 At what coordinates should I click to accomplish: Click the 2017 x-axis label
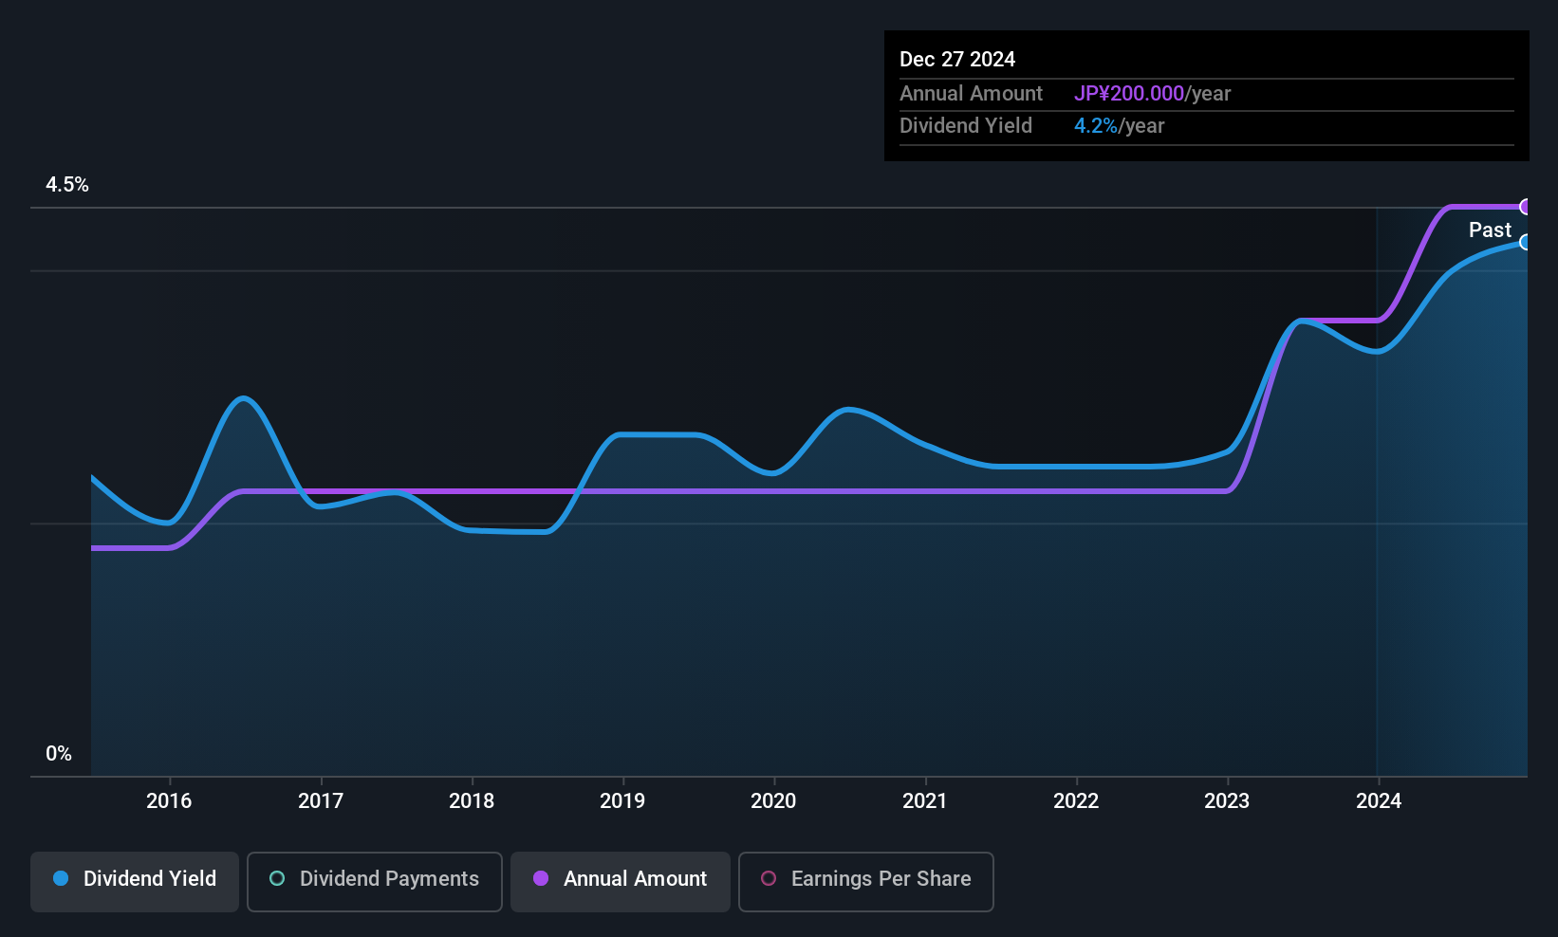point(321,800)
